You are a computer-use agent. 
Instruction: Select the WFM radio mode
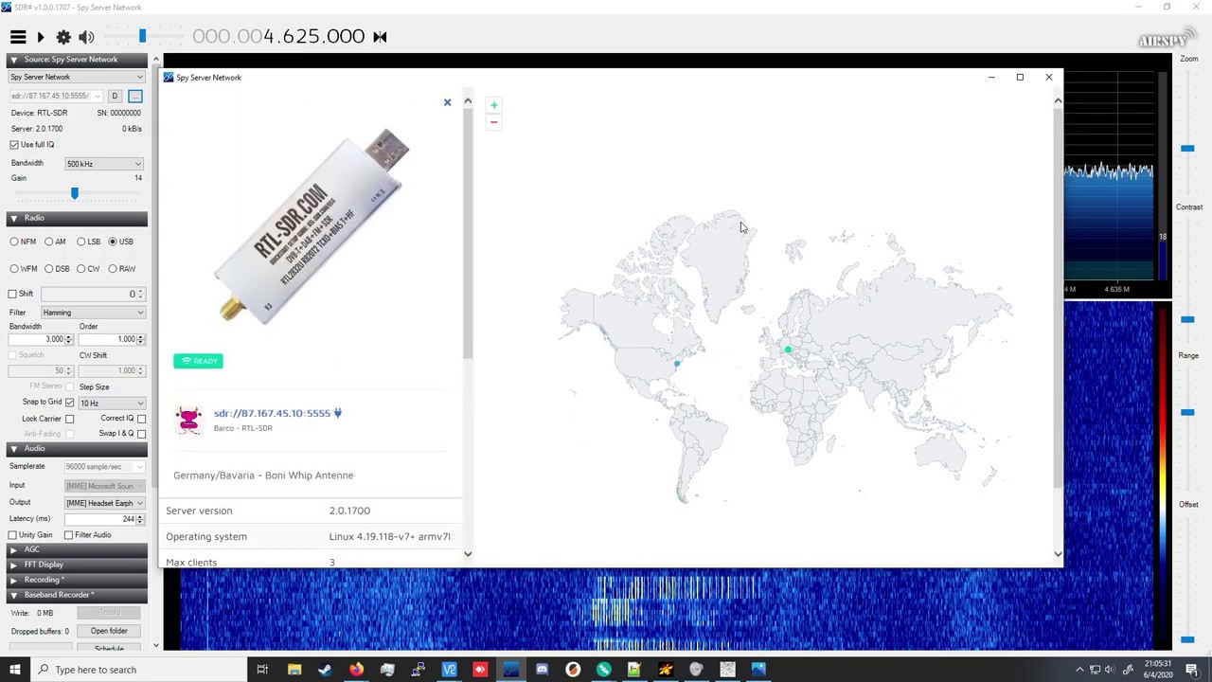[x=14, y=269]
